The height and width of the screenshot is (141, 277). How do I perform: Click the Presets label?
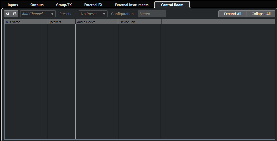65,14
